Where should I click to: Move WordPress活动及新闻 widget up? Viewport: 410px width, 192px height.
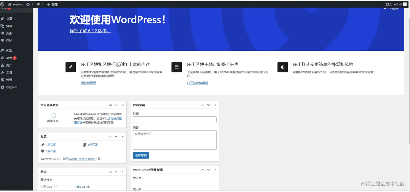[x=203, y=170]
